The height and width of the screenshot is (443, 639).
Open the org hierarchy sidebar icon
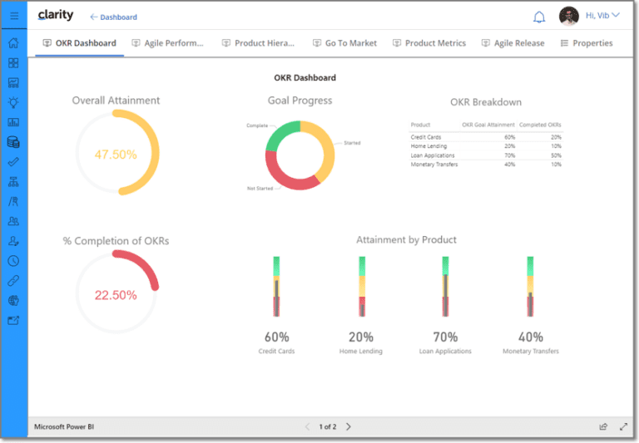[x=13, y=182]
